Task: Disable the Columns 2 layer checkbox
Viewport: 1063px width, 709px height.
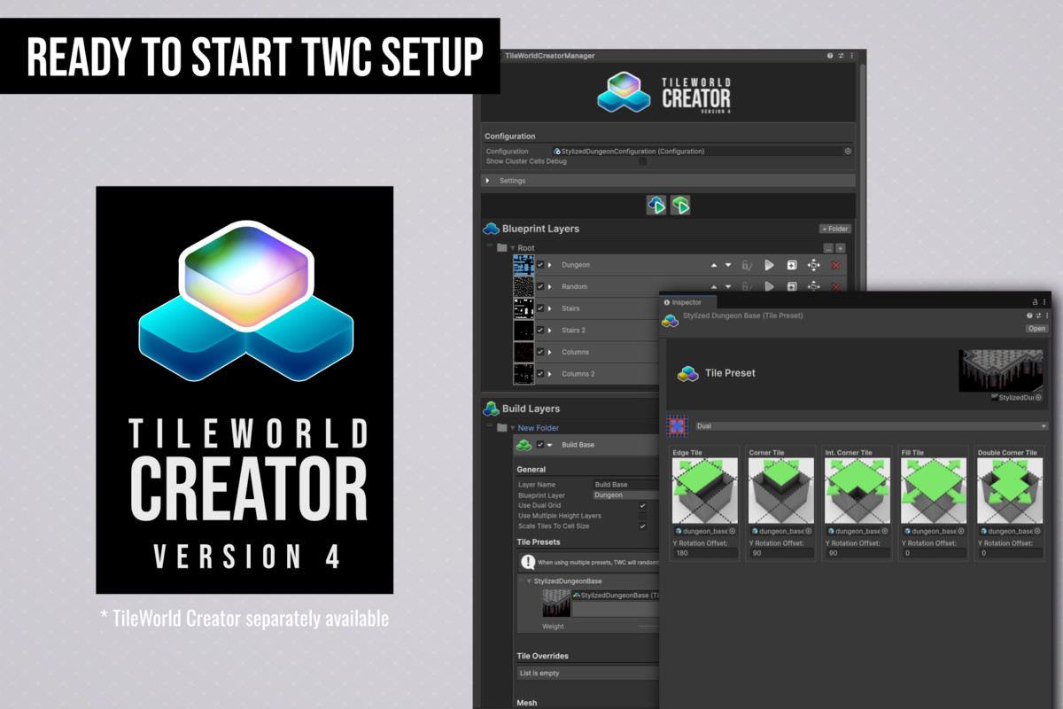Action: point(540,373)
